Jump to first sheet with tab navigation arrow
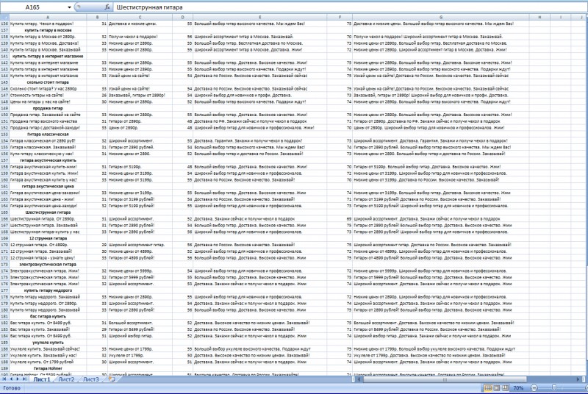588x394 pixels. (x=4, y=379)
